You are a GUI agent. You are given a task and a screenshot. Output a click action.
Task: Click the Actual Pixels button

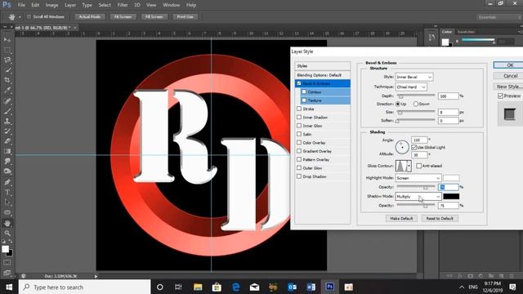tap(90, 16)
